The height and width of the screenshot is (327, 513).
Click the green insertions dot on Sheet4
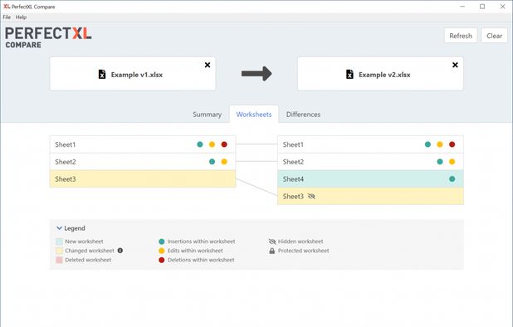tap(452, 179)
